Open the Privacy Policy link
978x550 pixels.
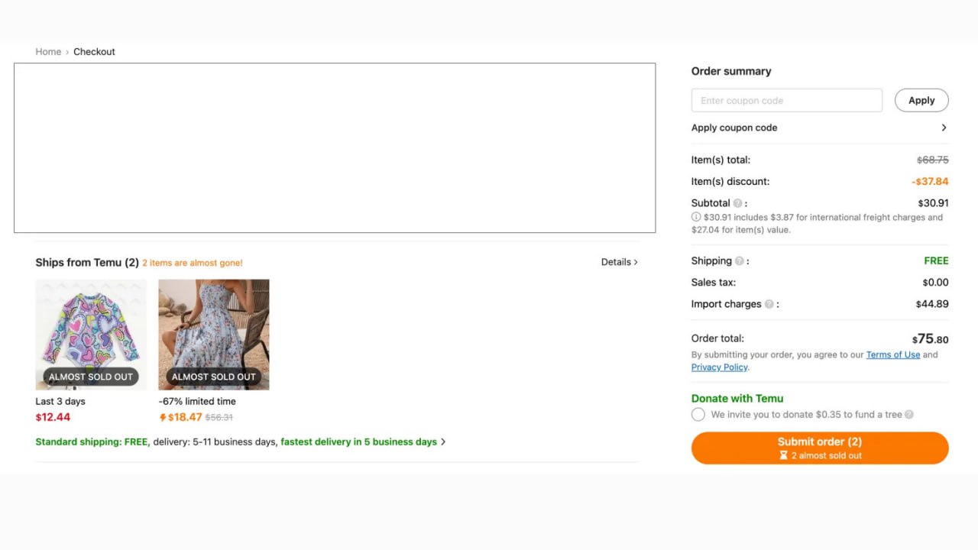tap(719, 367)
